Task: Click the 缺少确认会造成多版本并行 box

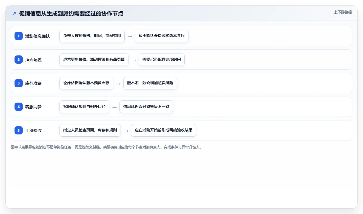Action: point(162,36)
